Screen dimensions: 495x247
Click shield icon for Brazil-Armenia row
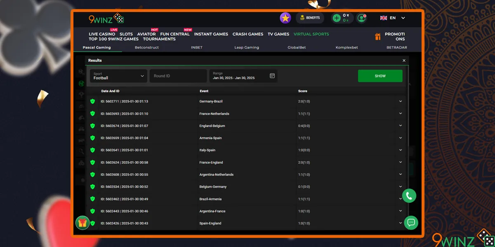click(92, 199)
